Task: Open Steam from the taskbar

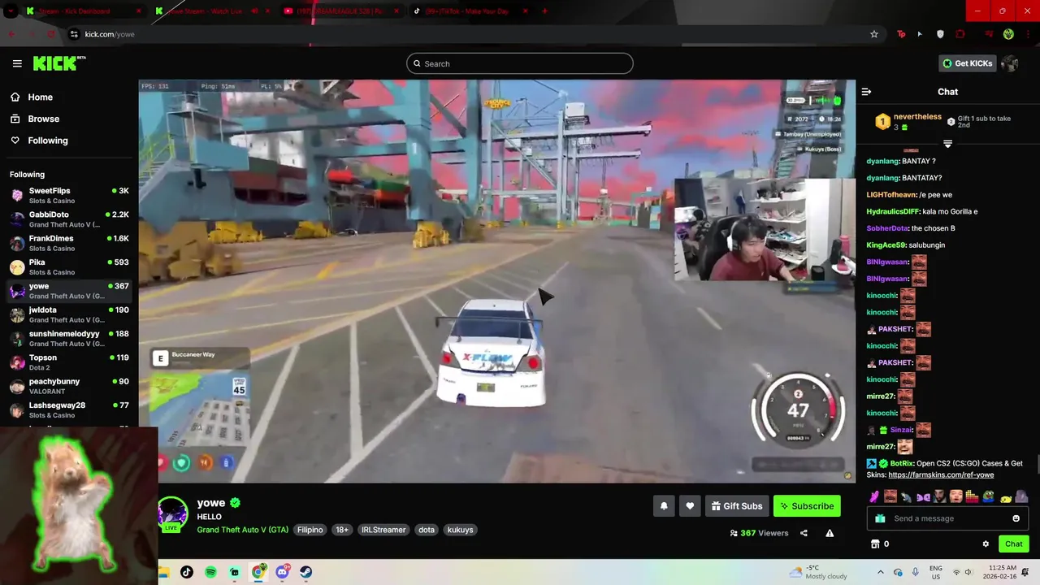Action: click(305, 572)
